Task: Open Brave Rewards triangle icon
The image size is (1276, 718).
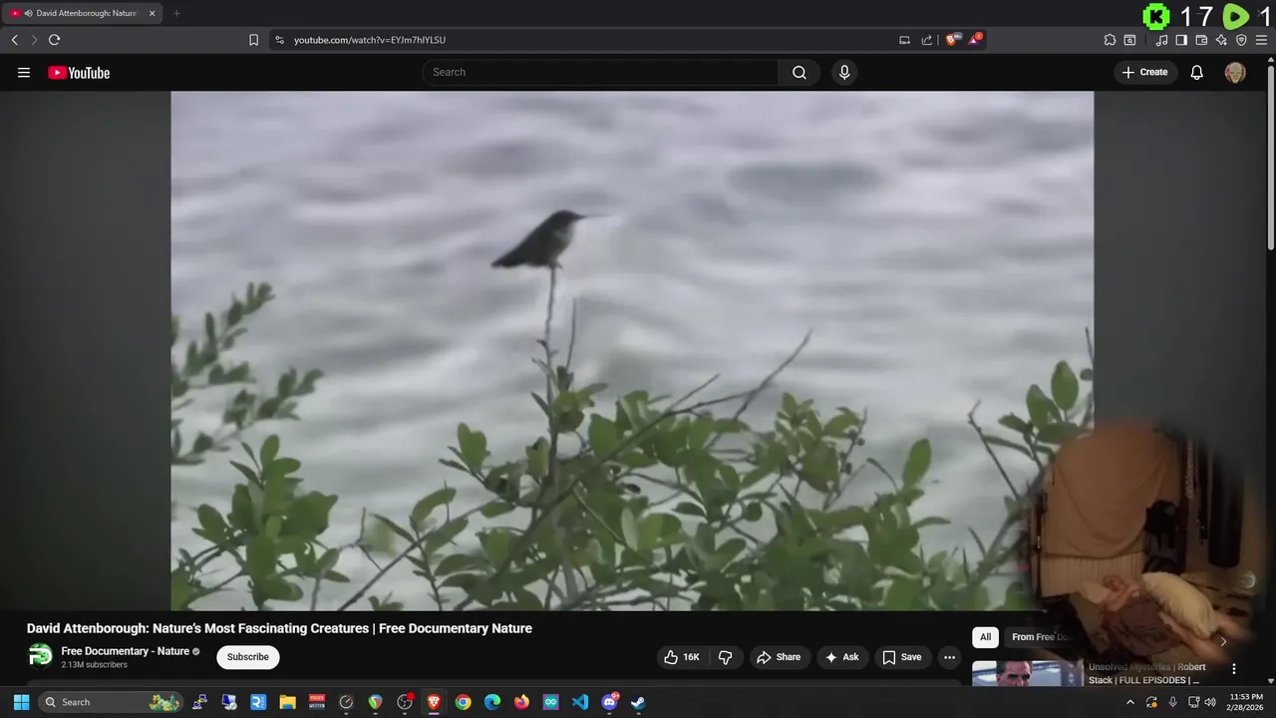Action: coord(975,40)
